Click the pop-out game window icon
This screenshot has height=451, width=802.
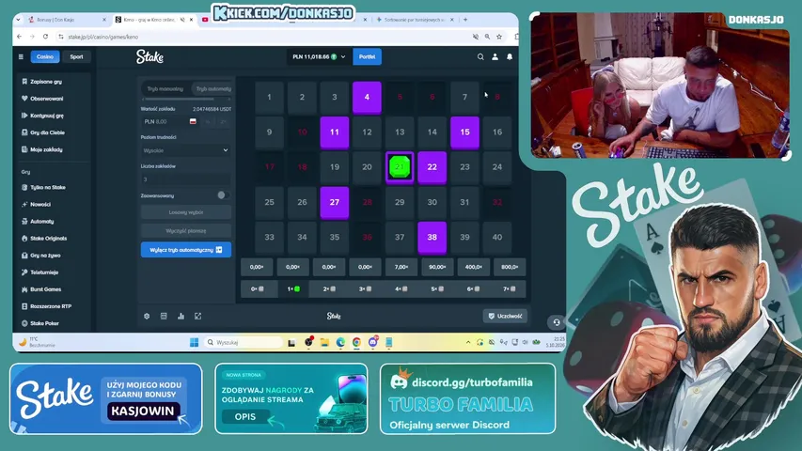click(198, 316)
